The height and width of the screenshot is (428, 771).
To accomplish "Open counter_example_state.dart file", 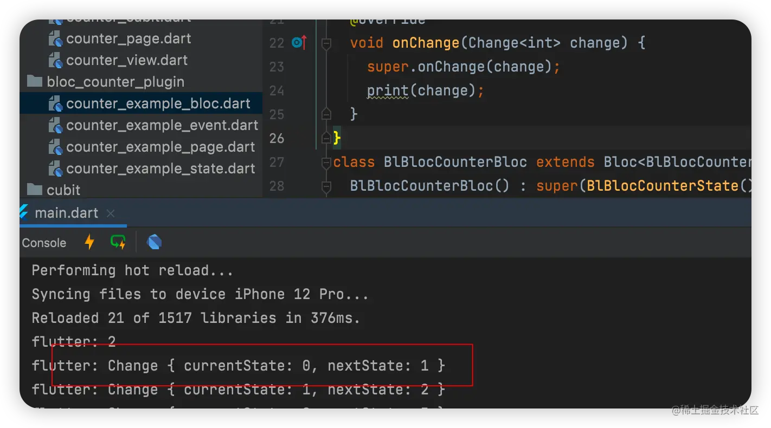I will pyautogui.click(x=160, y=168).
